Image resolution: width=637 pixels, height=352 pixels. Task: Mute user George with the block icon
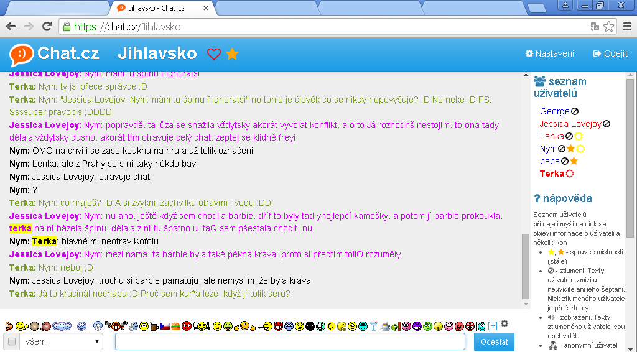[x=575, y=111]
